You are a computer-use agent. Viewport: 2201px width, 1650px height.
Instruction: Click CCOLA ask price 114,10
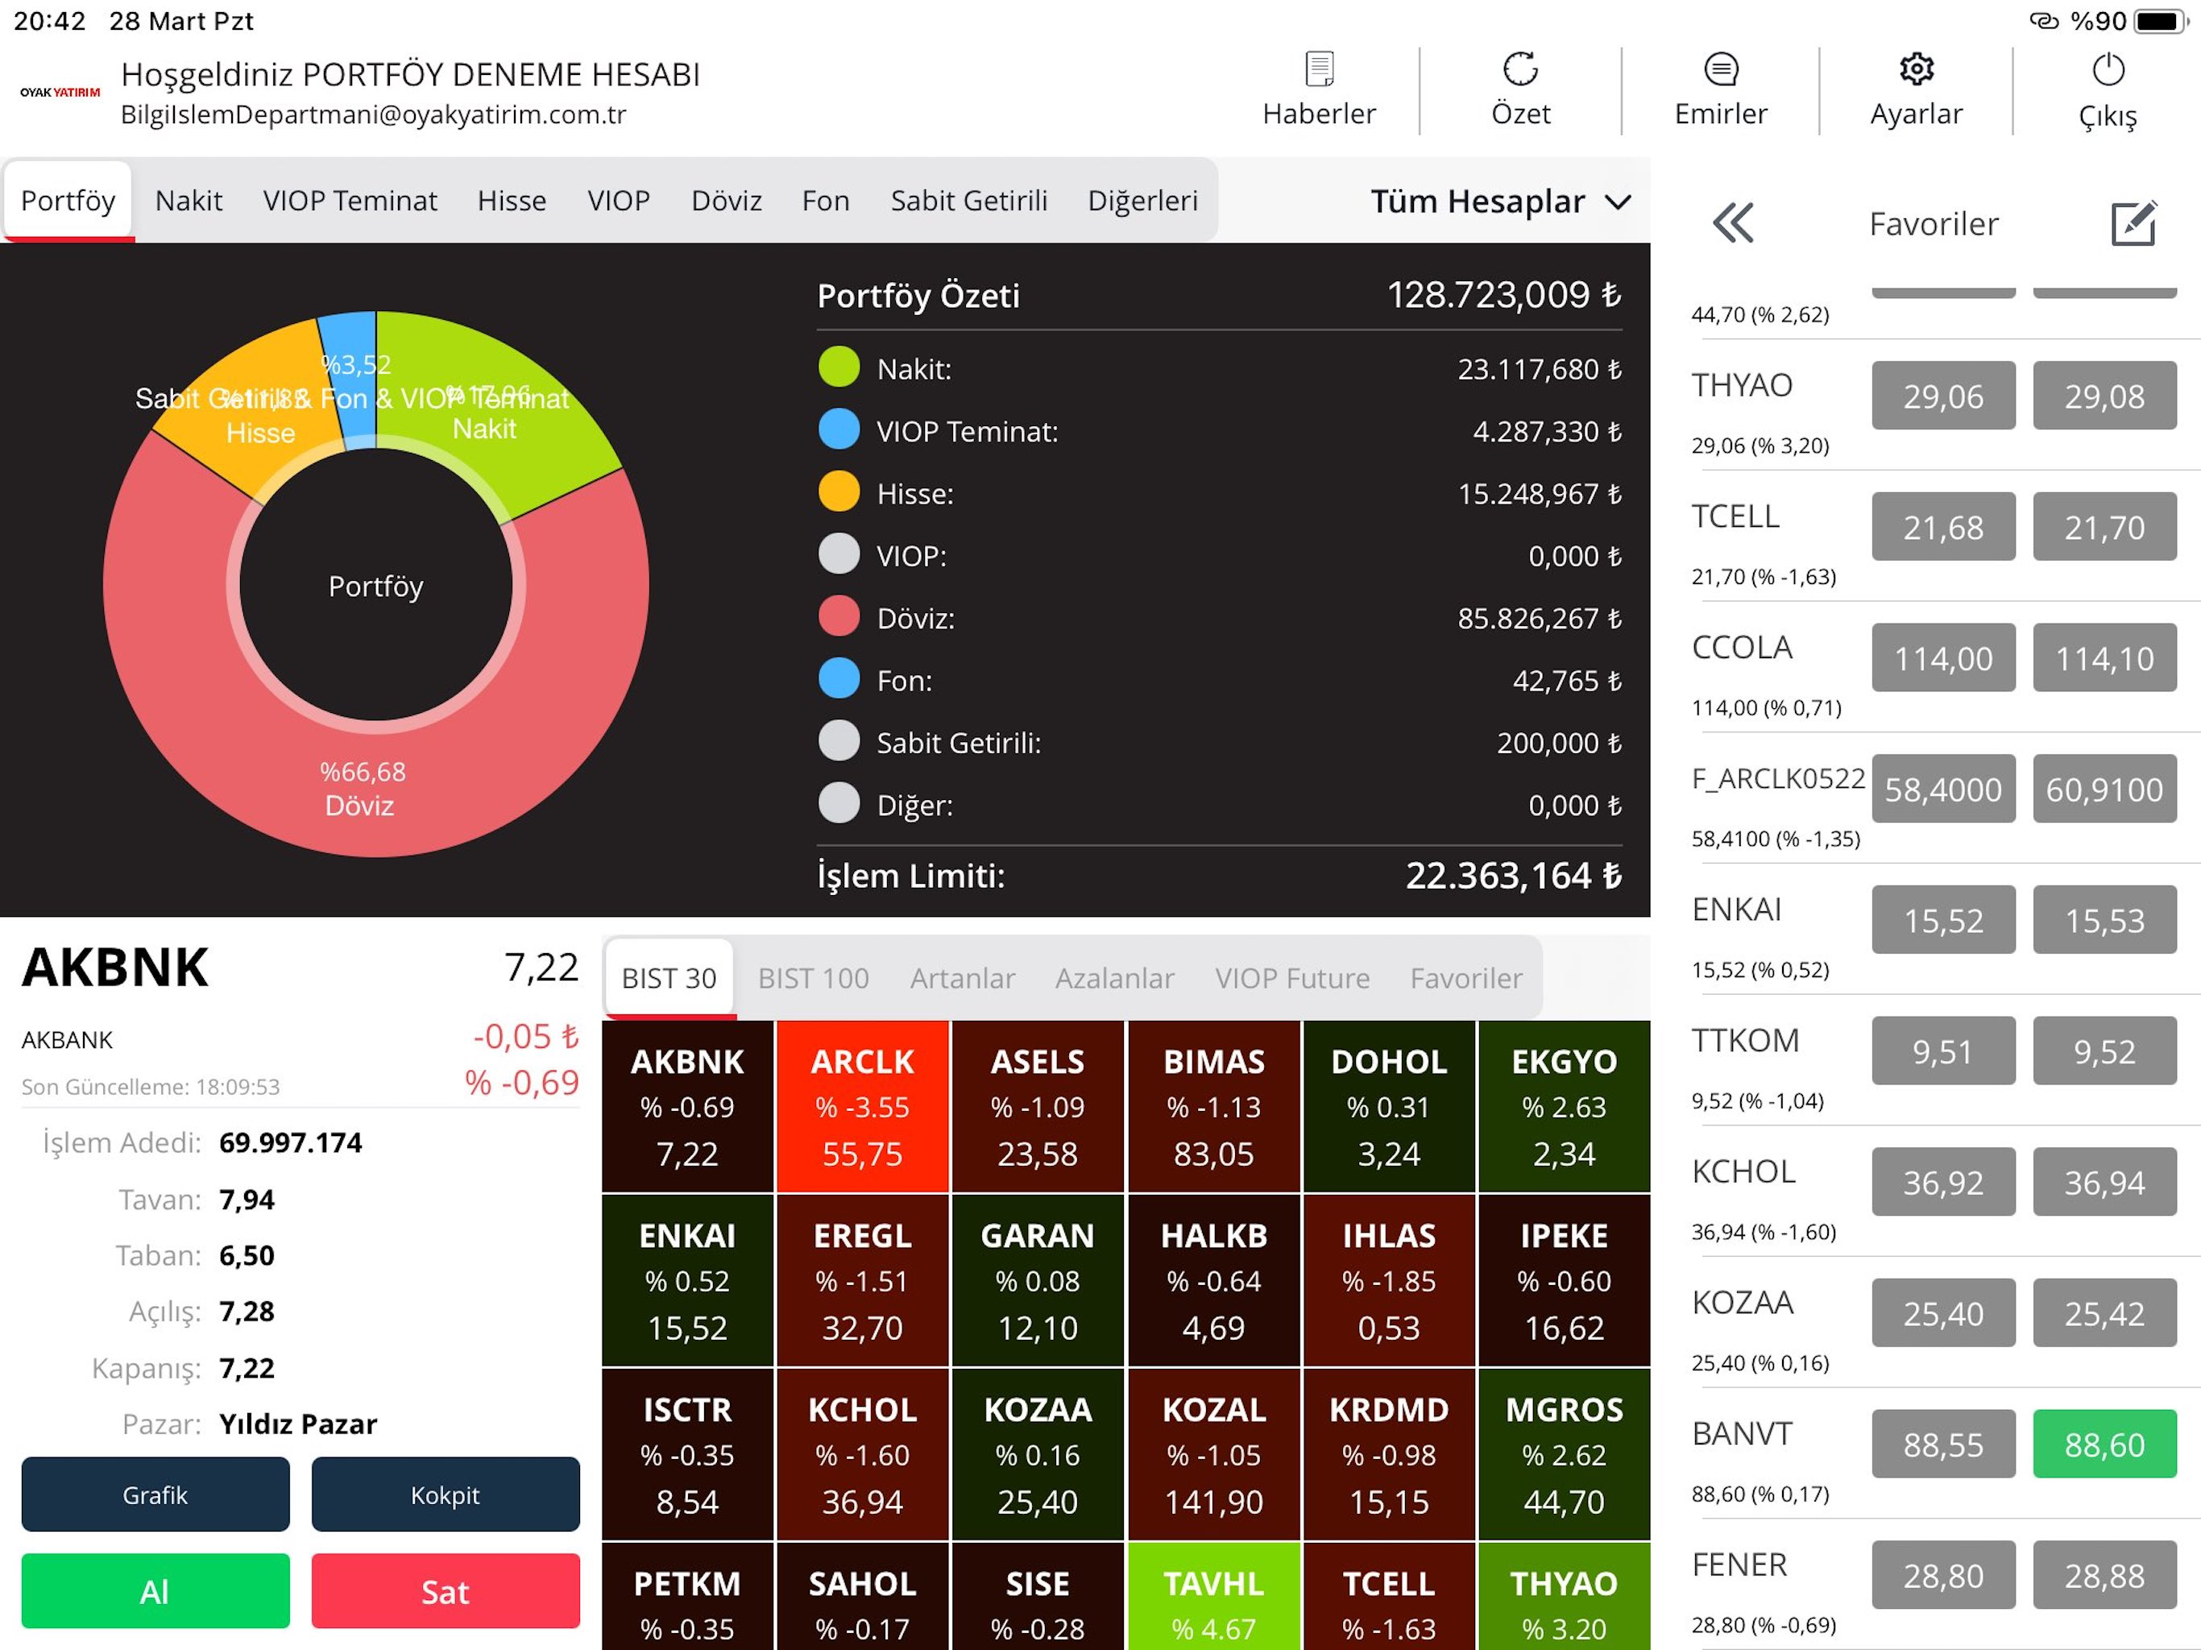[2104, 657]
